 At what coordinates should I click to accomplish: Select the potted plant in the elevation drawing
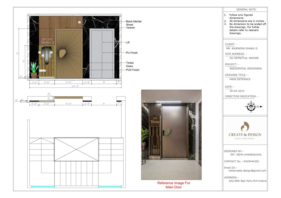pyautogui.click(x=34, y=70)
